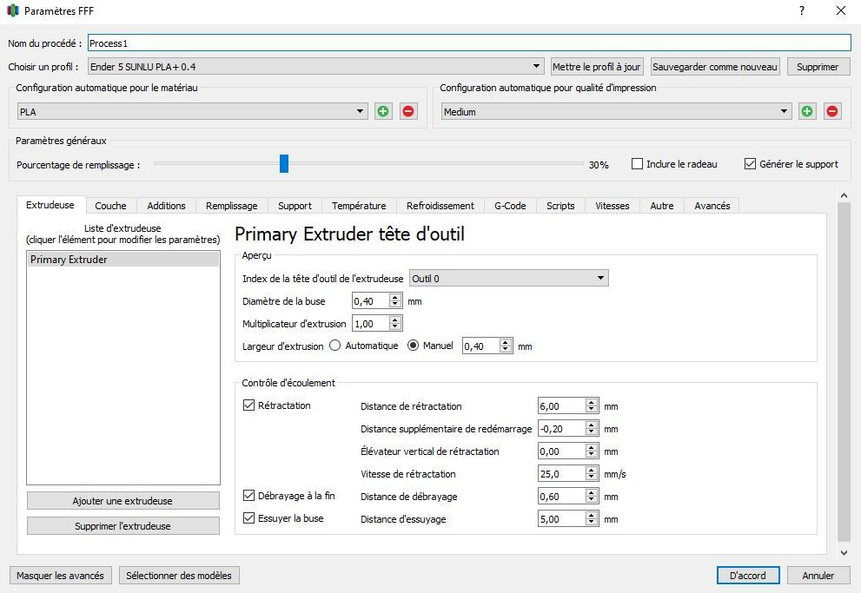Click the Vitesse de rétractation value field

pyautogui.click(x=562, y=473)
